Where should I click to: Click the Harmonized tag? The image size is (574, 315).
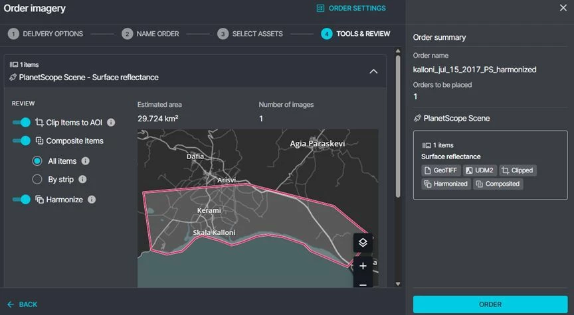coord(446,184)
